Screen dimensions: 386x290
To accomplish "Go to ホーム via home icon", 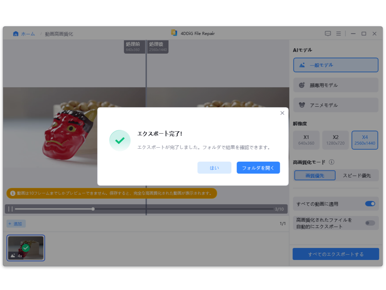I will tap(16, 34).
